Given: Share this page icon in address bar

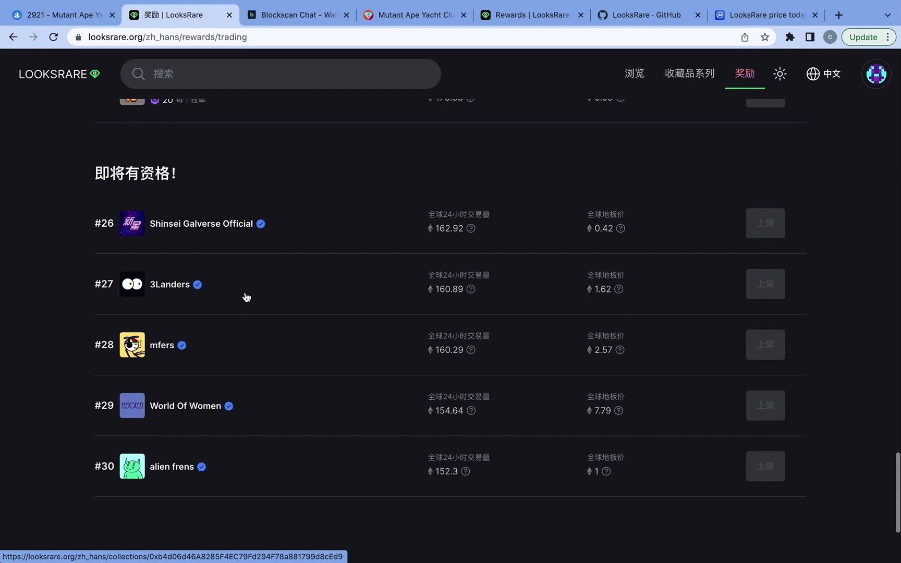Looking at the screenshot, I should pyautogui.click(x=745, y=37).
